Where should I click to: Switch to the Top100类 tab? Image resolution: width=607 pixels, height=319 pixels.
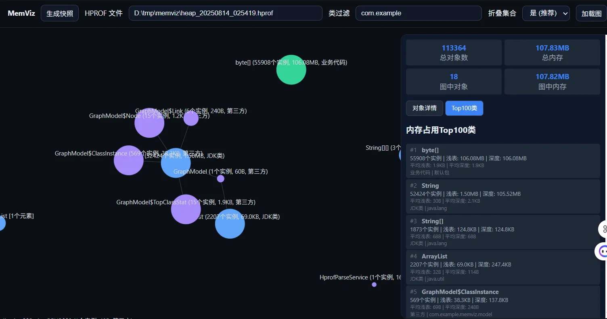tap(464, 108)
